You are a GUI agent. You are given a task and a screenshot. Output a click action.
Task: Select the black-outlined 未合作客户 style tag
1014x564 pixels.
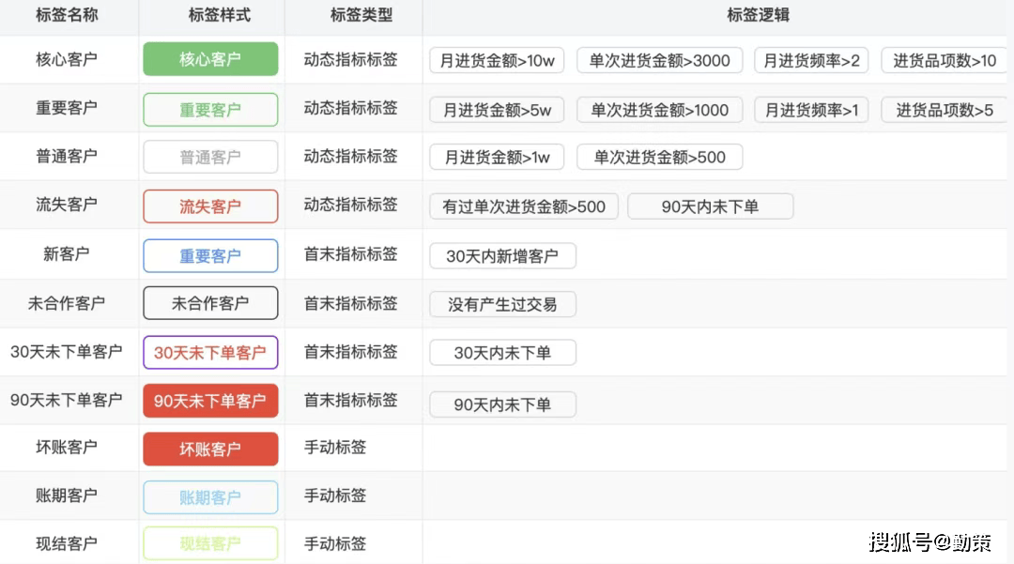point(210,303)
